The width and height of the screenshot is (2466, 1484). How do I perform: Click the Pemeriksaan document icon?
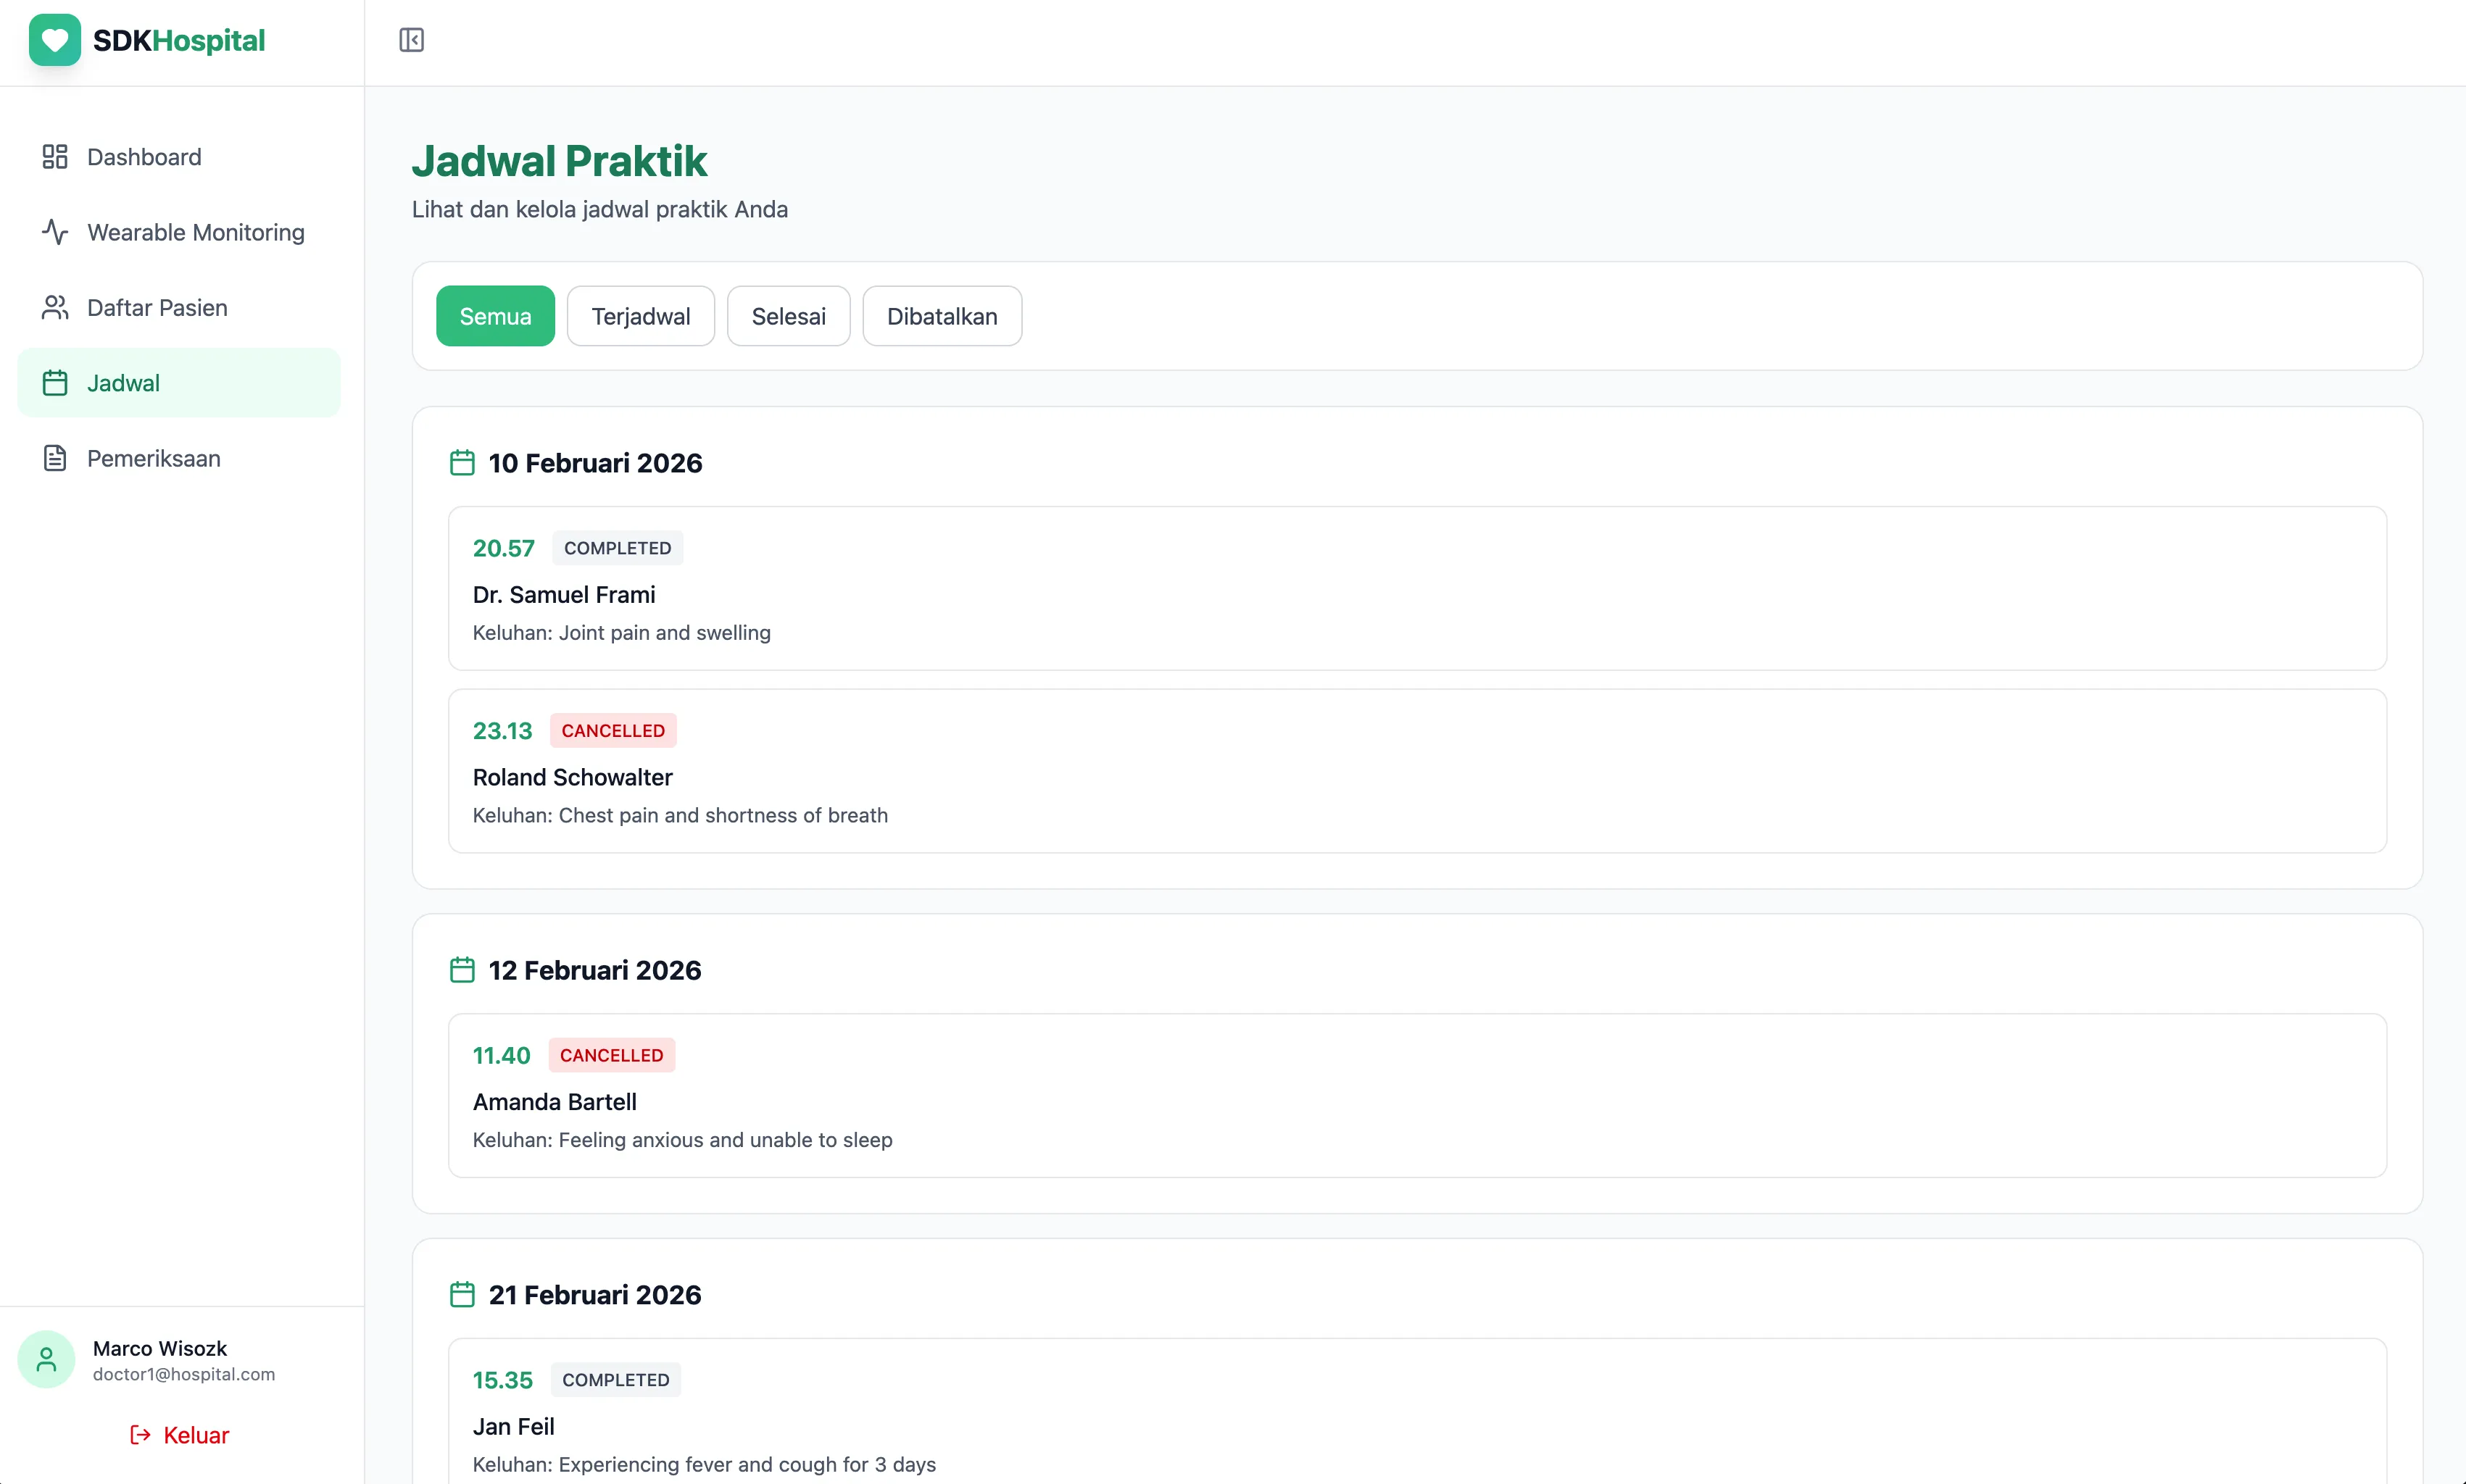pos(55,458)
